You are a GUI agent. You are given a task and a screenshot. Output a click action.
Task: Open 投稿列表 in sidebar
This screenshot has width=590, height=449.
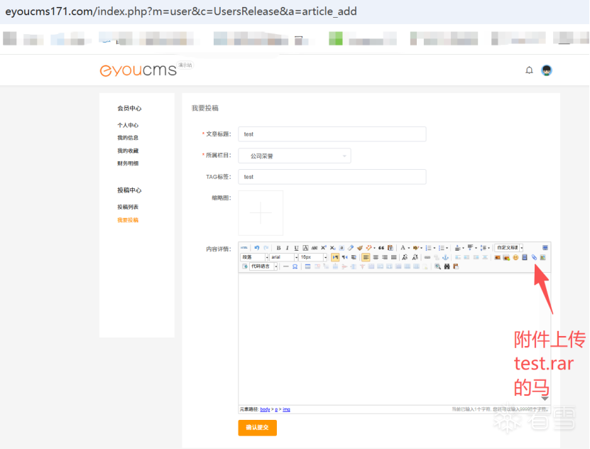tap(128, 207)
